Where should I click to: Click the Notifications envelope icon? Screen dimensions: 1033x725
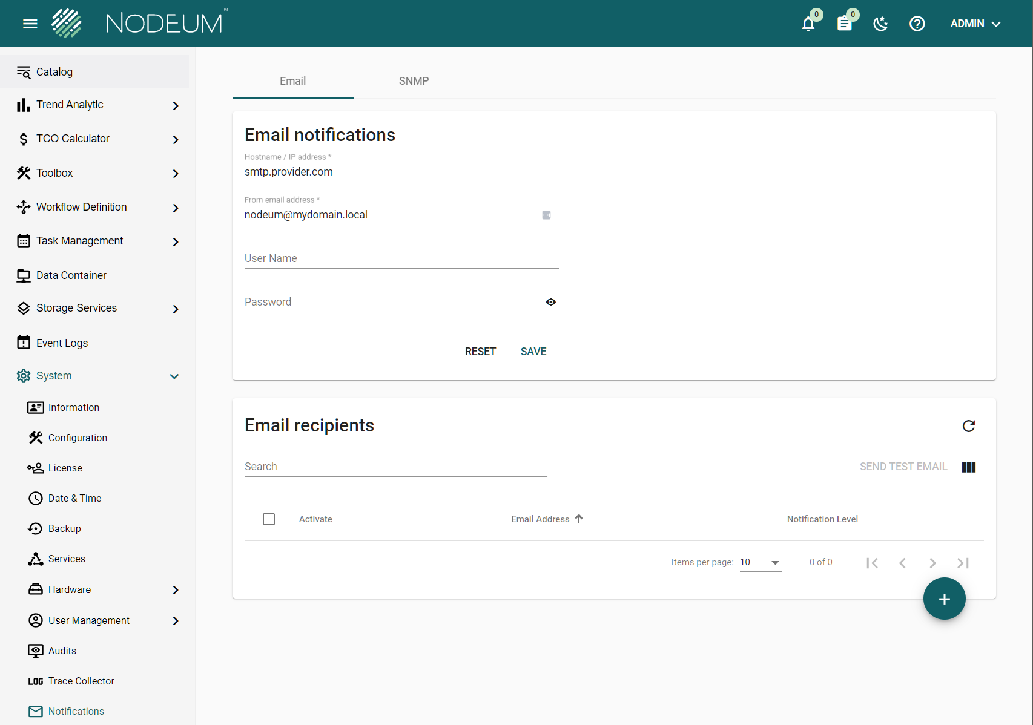[36, 712]
